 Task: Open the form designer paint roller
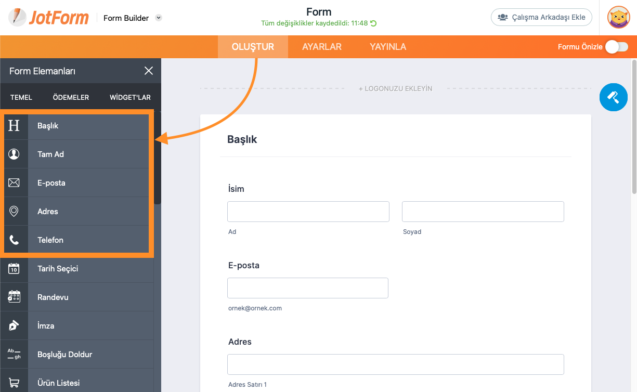point(613,97)
